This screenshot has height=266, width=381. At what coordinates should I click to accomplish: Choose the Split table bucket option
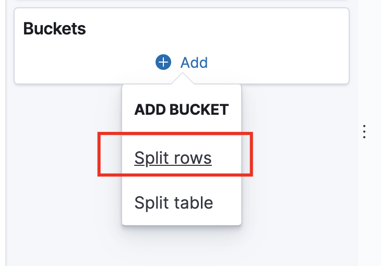coord(173,202)
